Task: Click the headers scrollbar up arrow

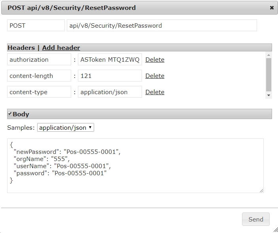Action: 269,55
